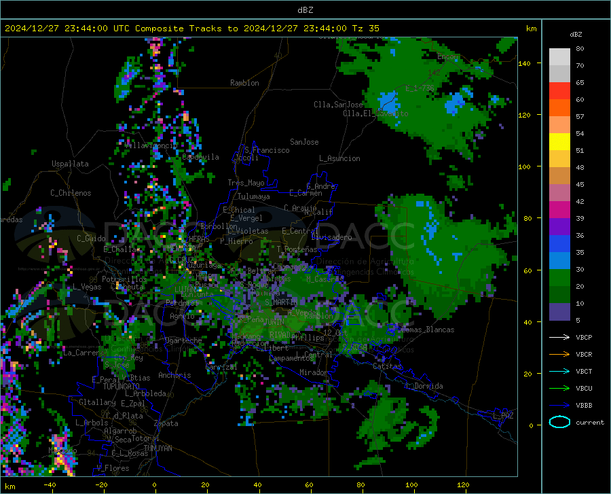This screenshot has height=494, width=611.
Task: Select the red 65–60 dBZ color swatch
Action: pyautogui.click(x=559, y=91)
